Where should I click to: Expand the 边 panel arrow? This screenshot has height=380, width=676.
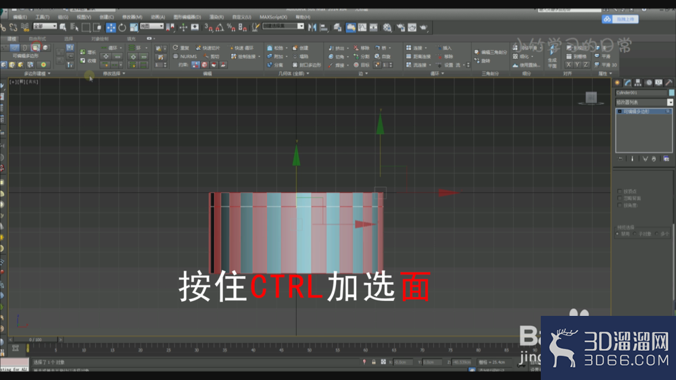366,74
